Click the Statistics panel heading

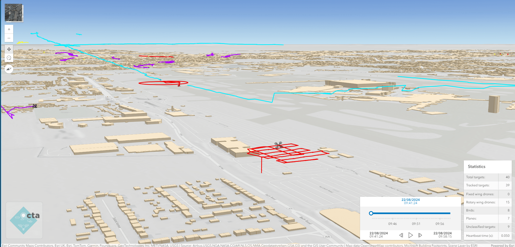pos(476,167)
